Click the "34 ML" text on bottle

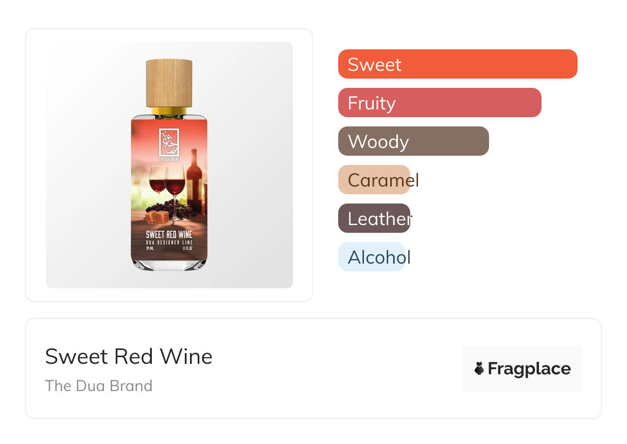(151, 248)
